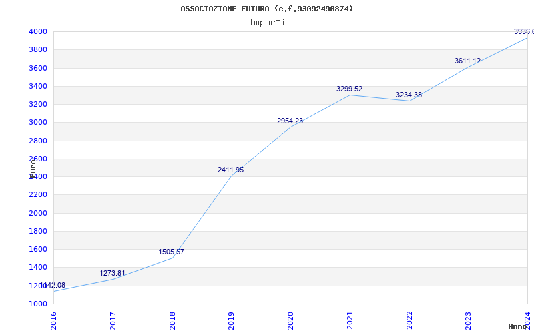Click the Importi subtitle

(x=267, y=23)
